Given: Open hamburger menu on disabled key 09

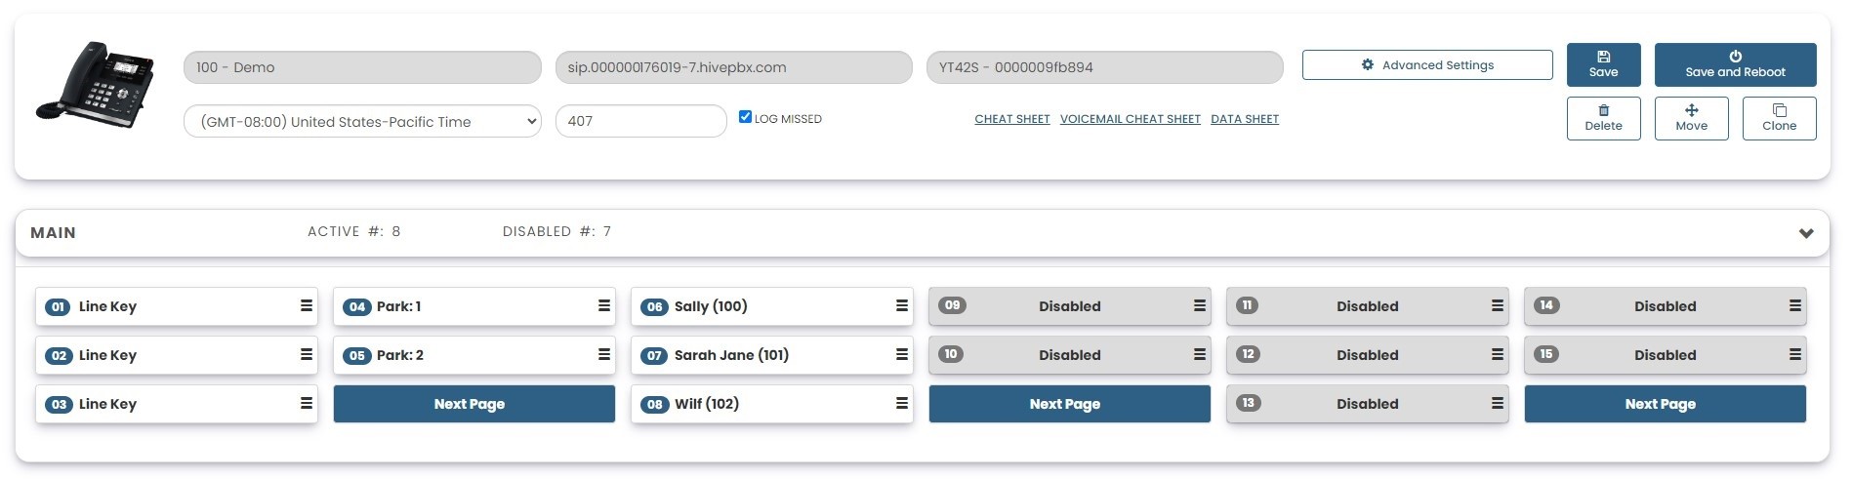Looking at the screenshot, I should click(x=1200, y=305).
